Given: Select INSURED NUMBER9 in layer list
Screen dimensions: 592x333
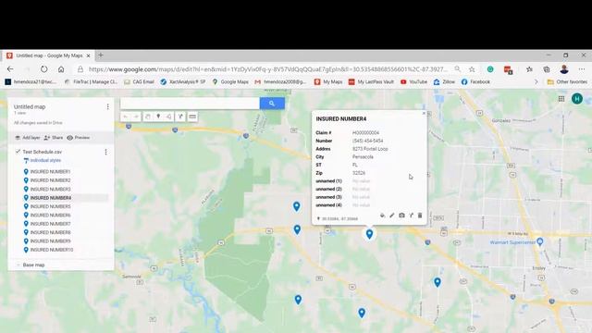Looking at the screenshot, I should [x=50, y=240].
